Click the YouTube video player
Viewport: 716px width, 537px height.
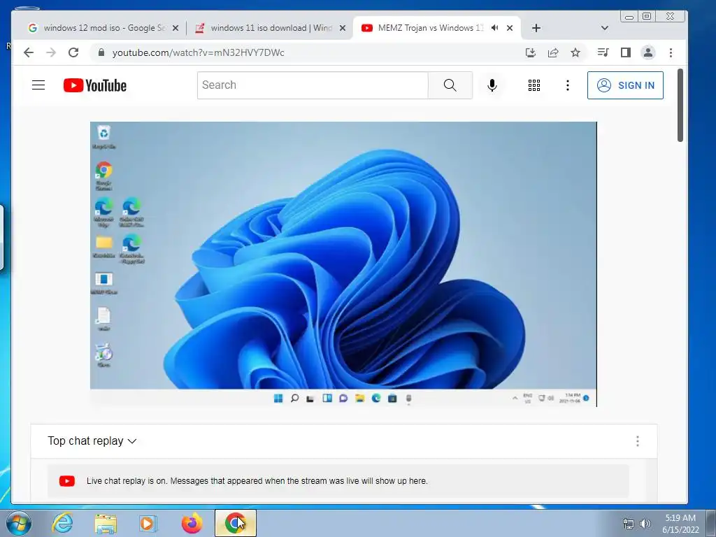click(x=343, y=264)
